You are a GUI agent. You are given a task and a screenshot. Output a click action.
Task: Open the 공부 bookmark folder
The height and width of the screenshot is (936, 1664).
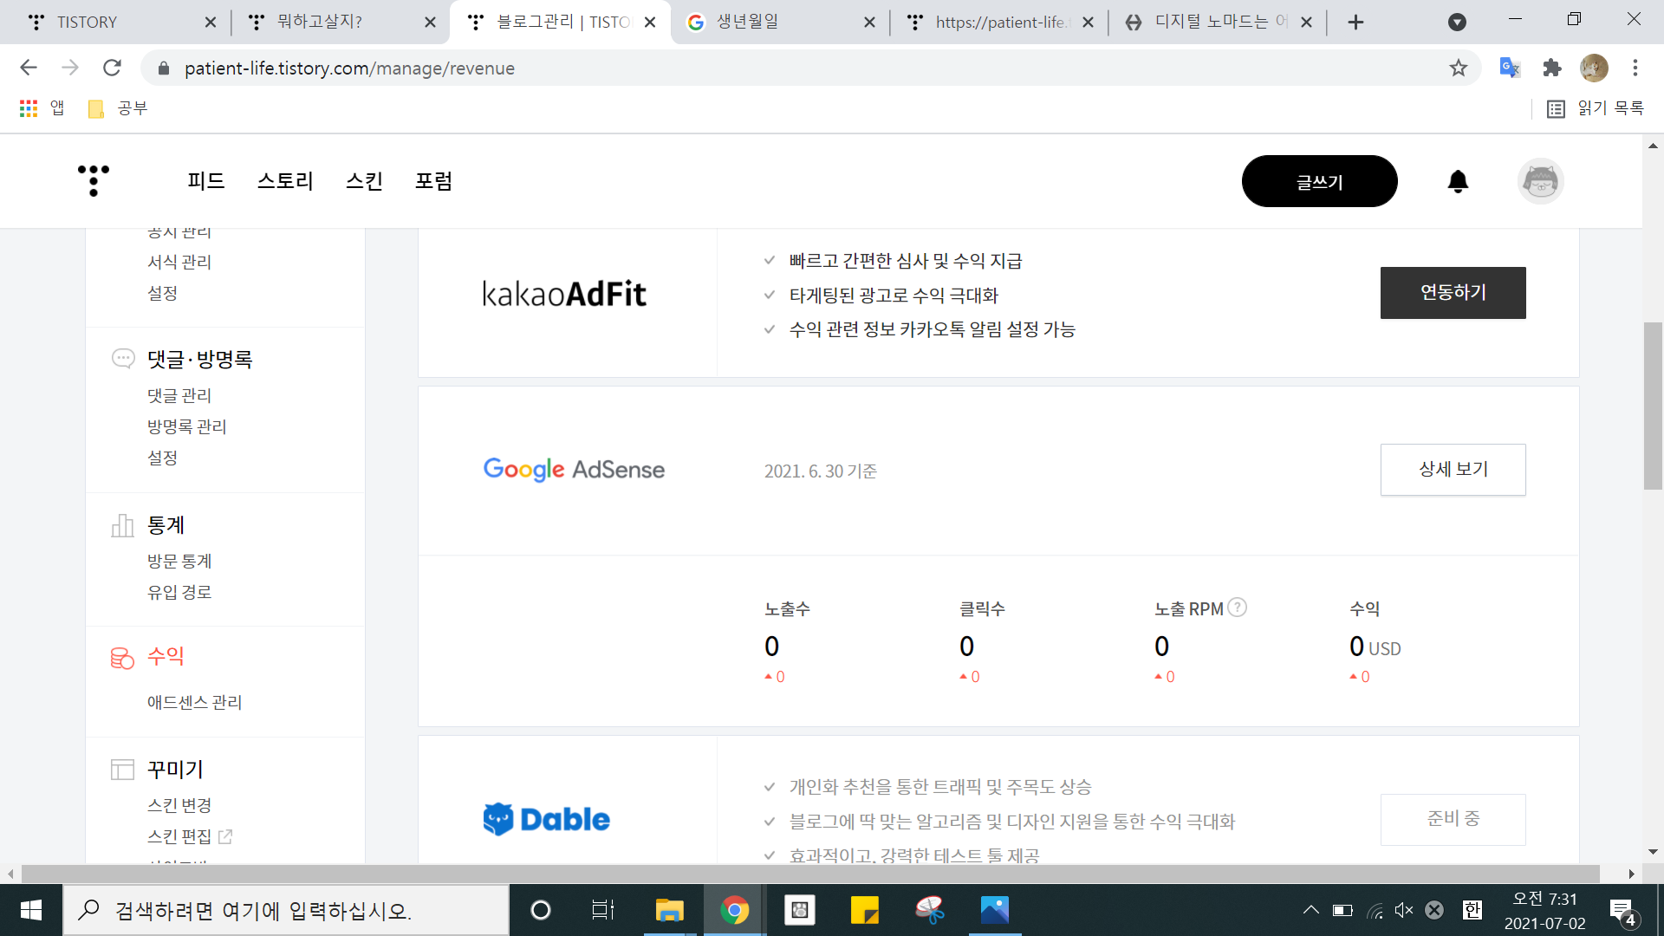point(118,108)
